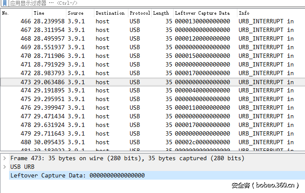Click the Leftover Capture Data column header
Screen dimensions: 305x193
202,13
